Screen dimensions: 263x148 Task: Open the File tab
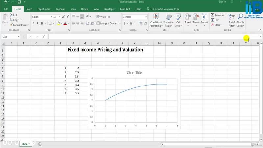(6, 9)
